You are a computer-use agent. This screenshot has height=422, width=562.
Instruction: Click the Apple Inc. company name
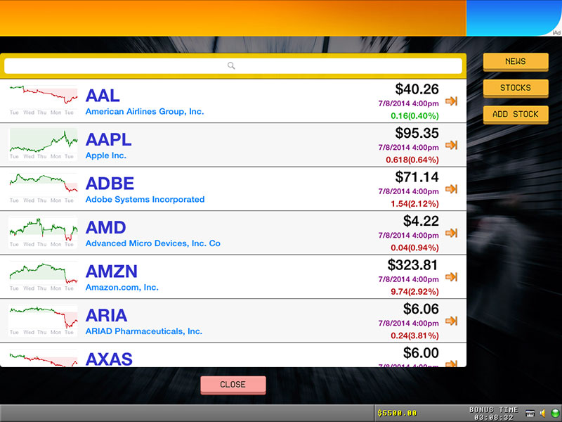[x=106, y=155]
